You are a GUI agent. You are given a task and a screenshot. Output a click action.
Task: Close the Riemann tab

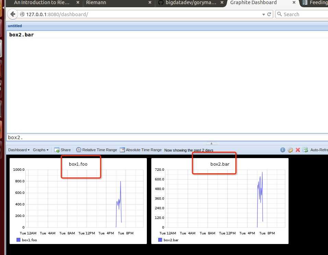pos(150,2)
